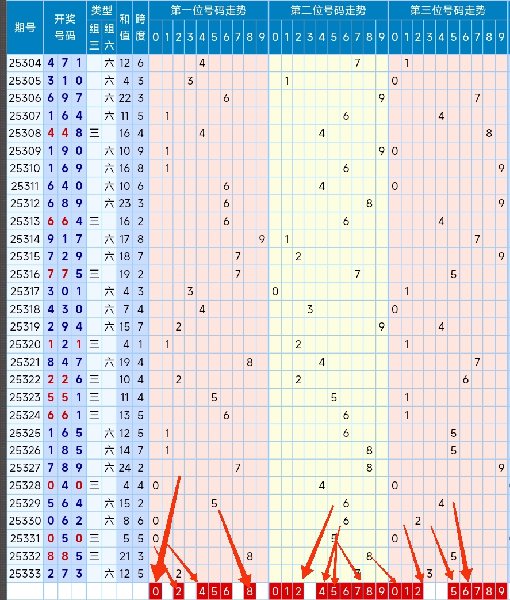The width and height of the screenshot is (510, 600).
Task: Click sum value 21 in row 25332
Action: 125,556
